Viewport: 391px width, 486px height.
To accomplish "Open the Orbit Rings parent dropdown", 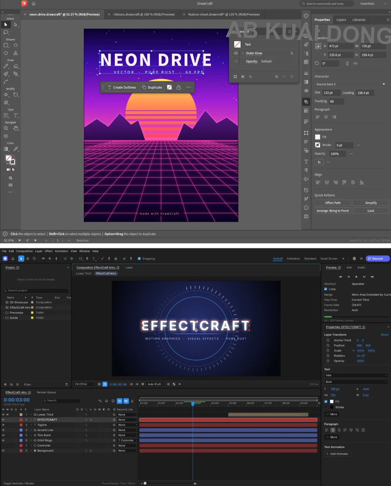I will [x=127, y=440].
